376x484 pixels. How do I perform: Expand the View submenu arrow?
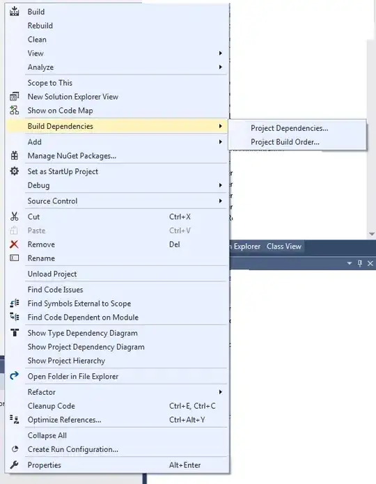click(221, 53)
